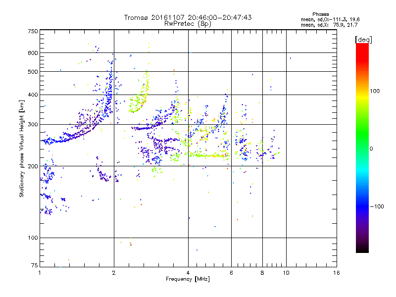396x297 pixels.
Task: Click the y-axis tick label '75'
Action: [x=35, y=265]
